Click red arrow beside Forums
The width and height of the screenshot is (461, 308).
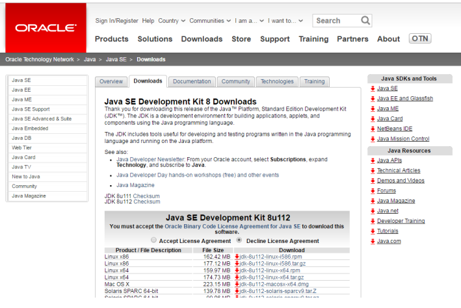click(373, 191)
